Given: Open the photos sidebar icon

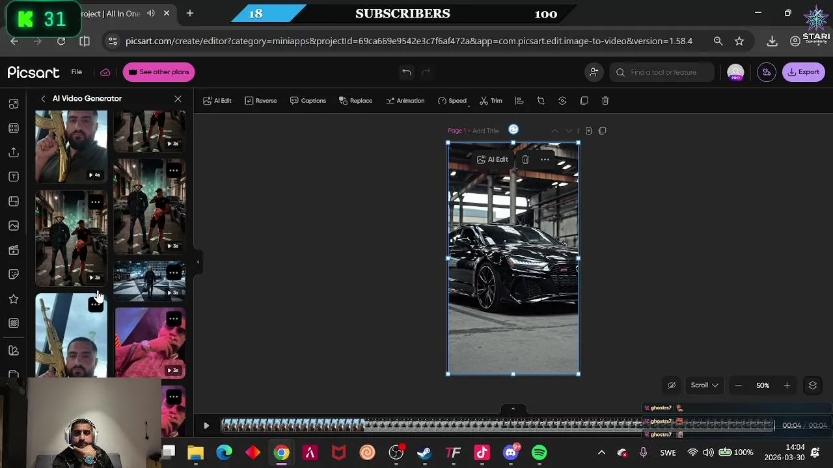Looking at the screenshot, I should pos(14,226).
